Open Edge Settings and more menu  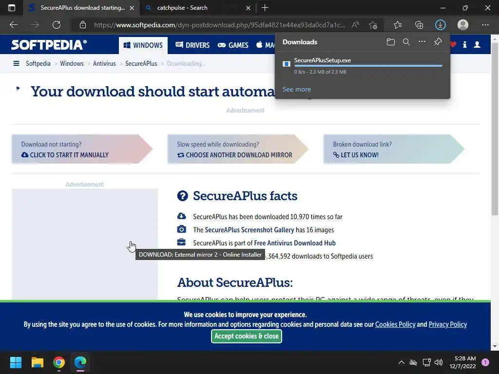coord(485,25)
